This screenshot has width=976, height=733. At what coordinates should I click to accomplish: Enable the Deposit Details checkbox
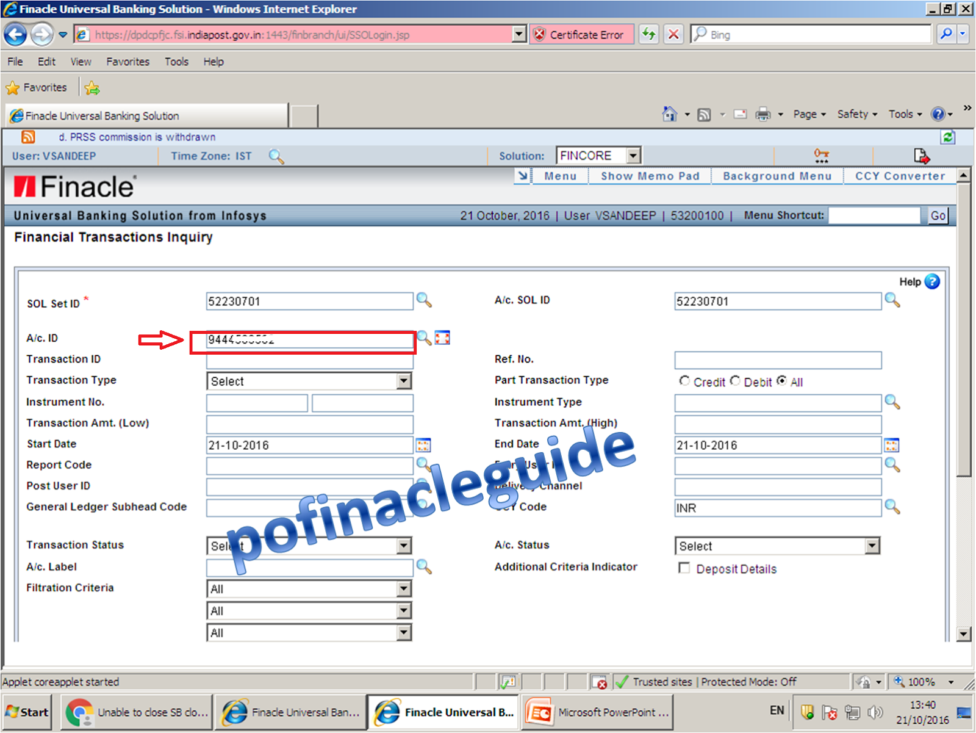click(x=684, y=568)
